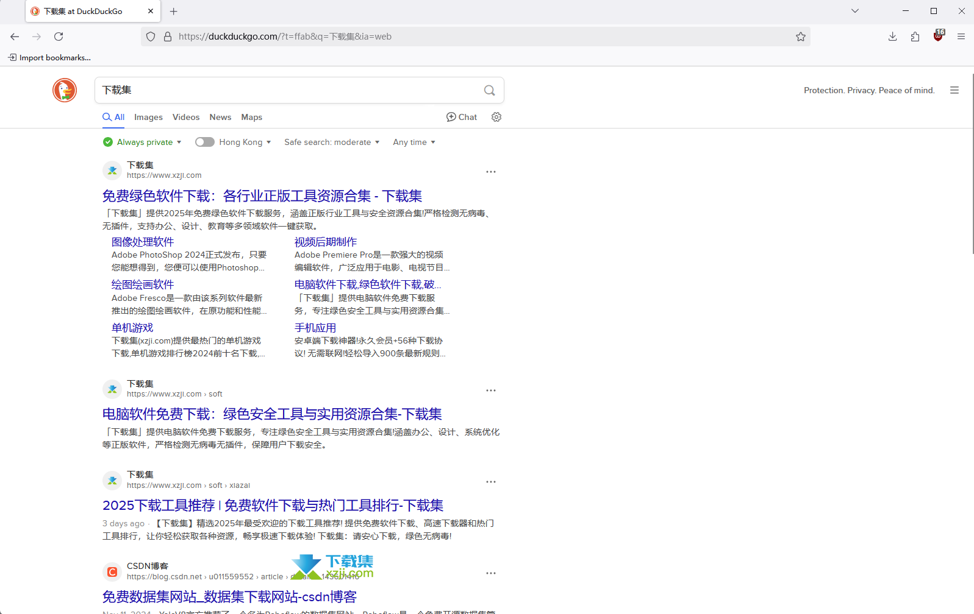The height and width of the screenshot is (614, 974).
Task: Submit search with magnifier icon
Action: tap(489, 90)
